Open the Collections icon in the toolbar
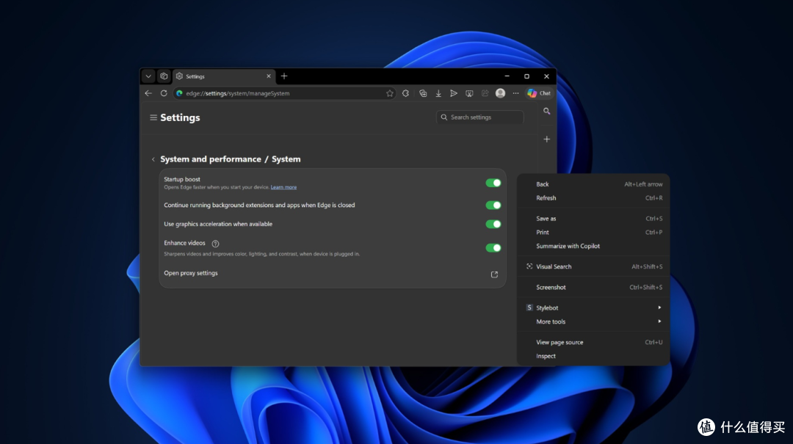This screenshot has width=793, height=444. (x=423, y=93)
